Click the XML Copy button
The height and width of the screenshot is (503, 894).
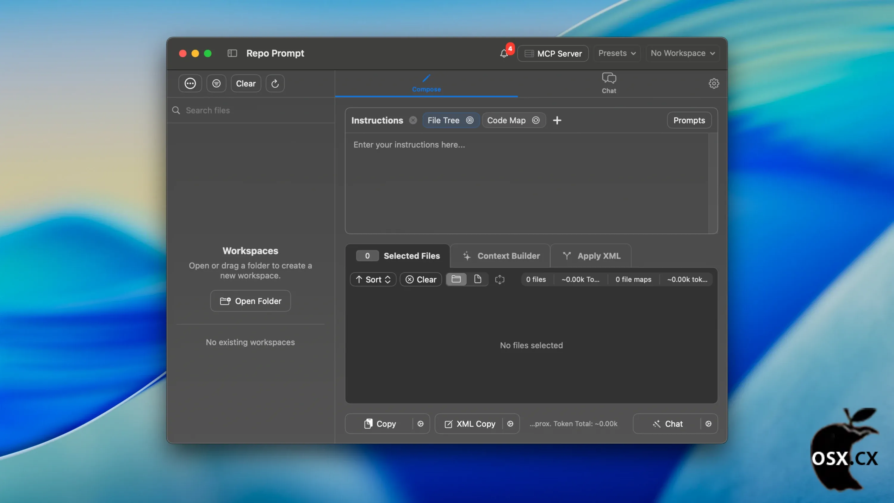[470, 424]
